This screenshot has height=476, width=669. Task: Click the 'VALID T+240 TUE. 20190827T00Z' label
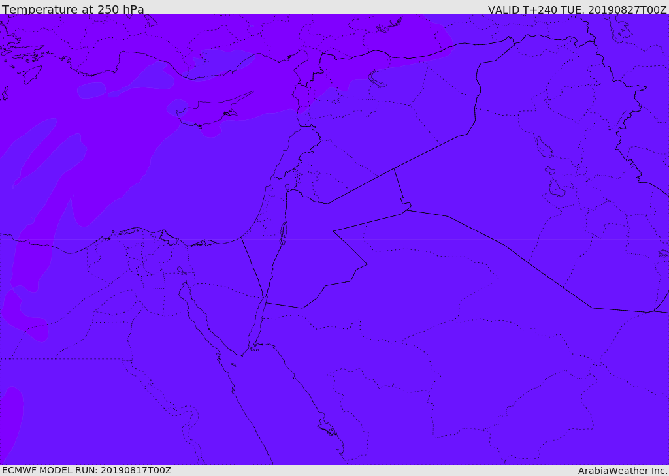pos(578,10)
